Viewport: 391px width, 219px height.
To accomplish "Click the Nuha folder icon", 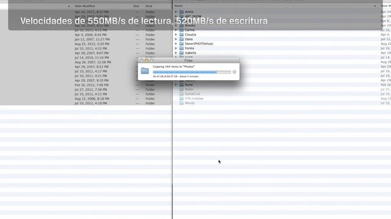I will 181,85.
